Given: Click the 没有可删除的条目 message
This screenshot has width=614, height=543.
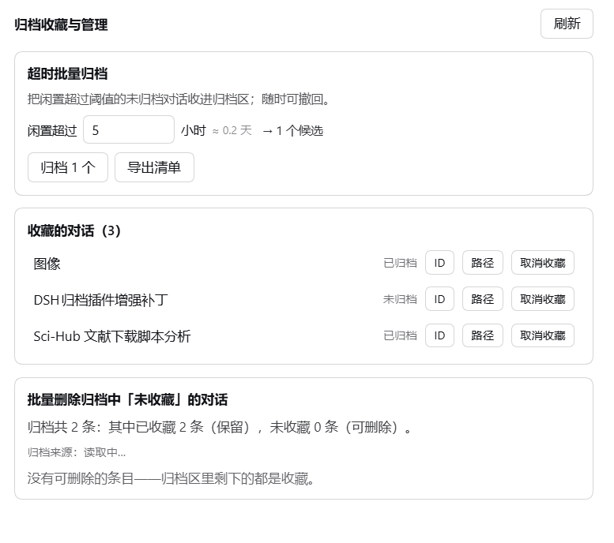Looking at the screenshot, I should 171,478.
